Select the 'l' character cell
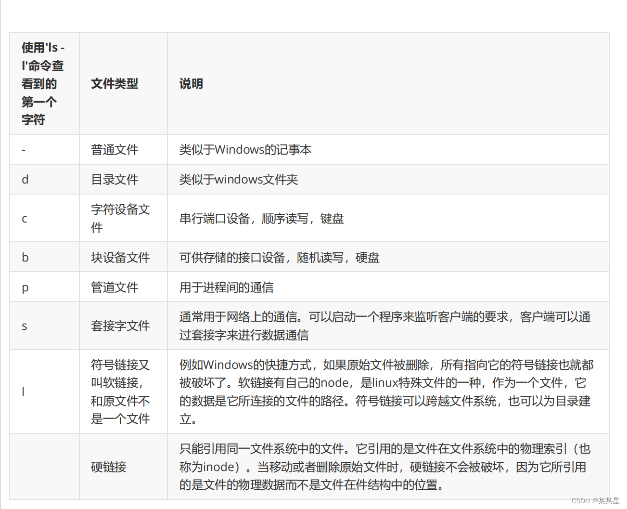 (44, 392)
